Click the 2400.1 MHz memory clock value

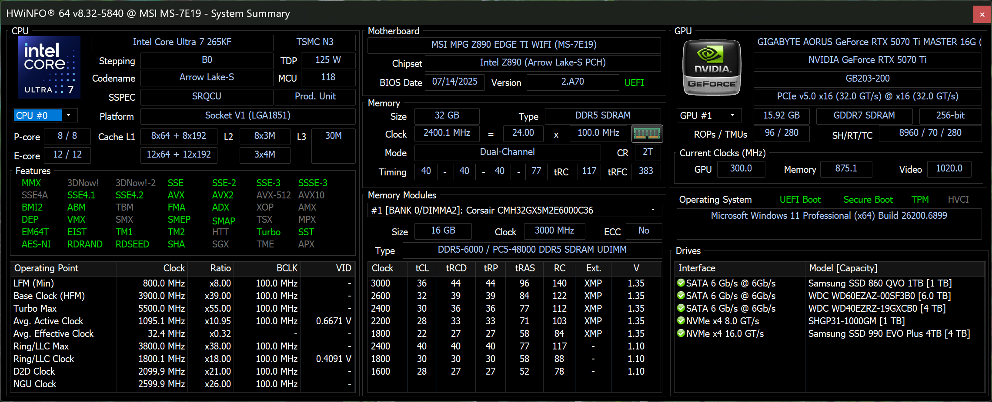coord(447,133)
